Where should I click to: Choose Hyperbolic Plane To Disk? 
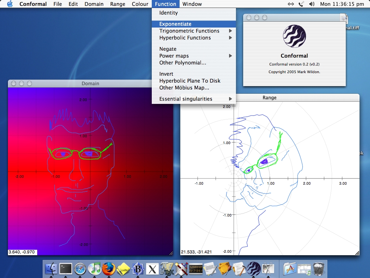[x=194, y=81]
